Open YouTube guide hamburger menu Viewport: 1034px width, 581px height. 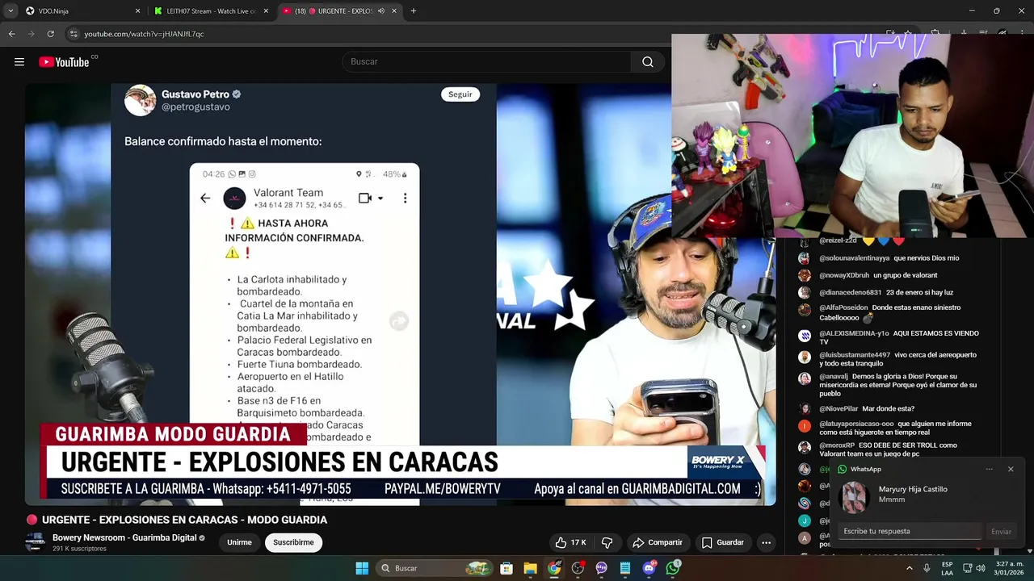pos(19,62)
